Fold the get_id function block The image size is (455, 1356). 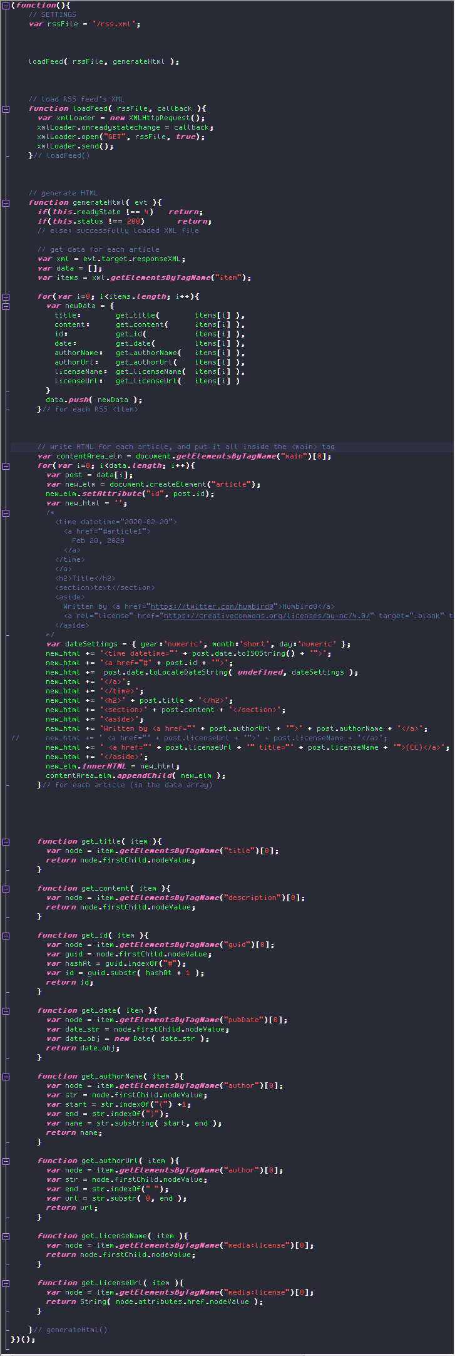coord(6,935)
